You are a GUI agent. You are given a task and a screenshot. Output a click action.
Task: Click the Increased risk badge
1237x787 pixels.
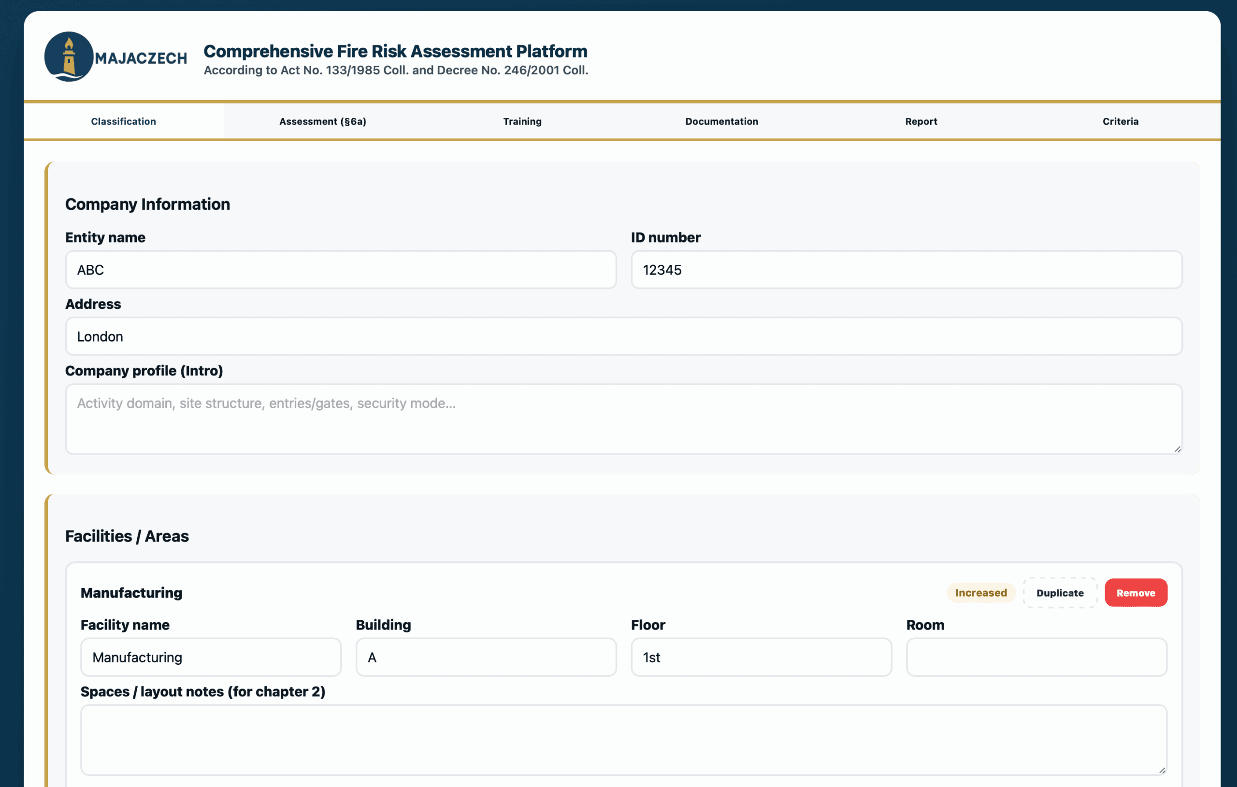pos(981,593)
